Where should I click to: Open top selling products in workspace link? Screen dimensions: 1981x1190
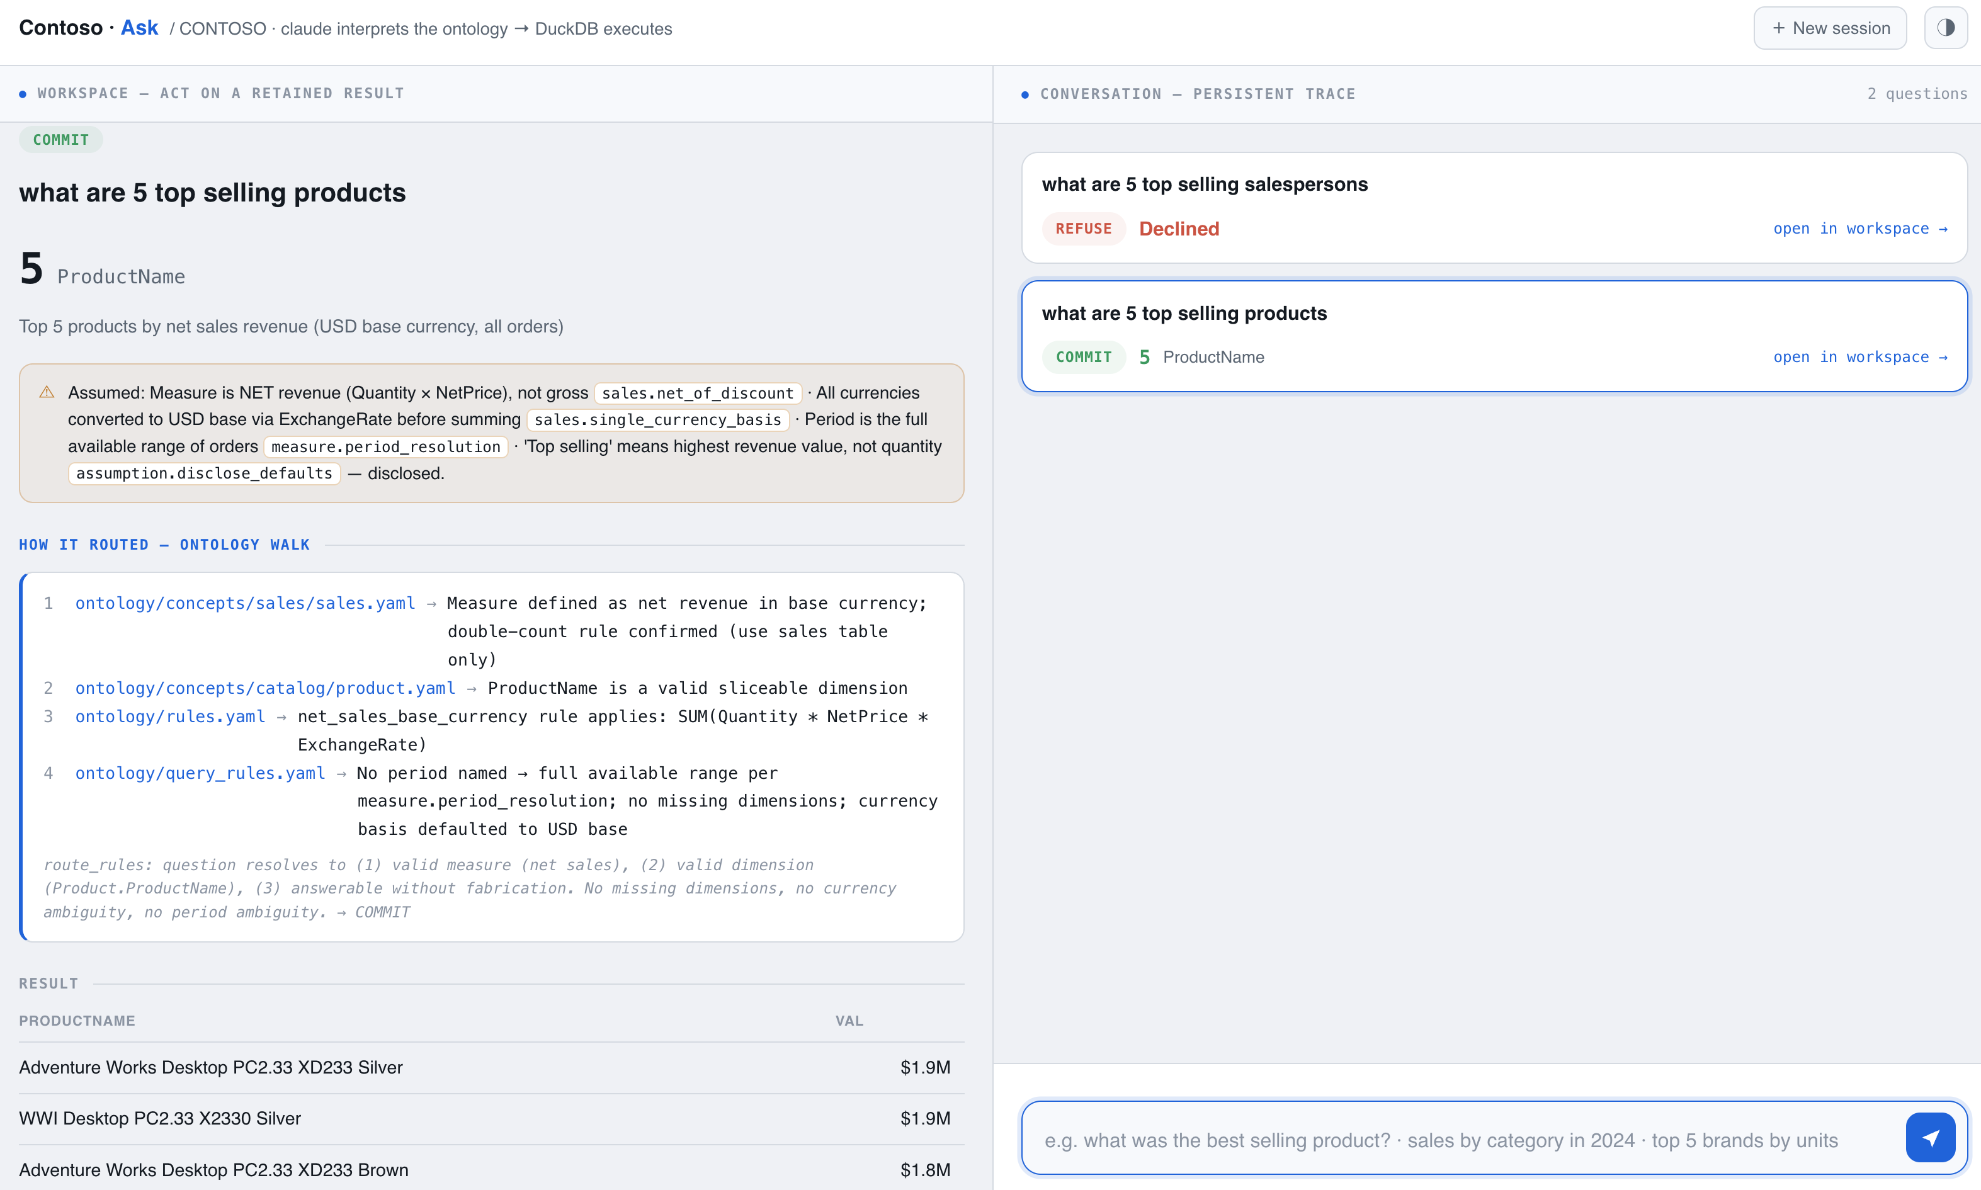pos(1860,357)
